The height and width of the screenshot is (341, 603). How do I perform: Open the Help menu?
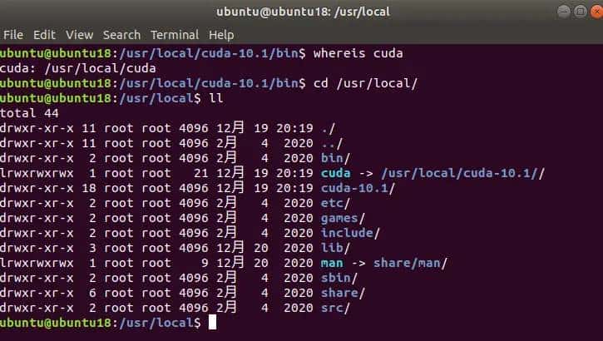pos(221,35)
